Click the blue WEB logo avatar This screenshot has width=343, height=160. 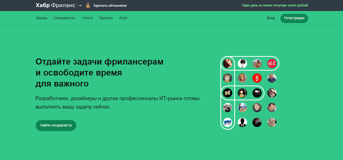[x=228, y=122]
